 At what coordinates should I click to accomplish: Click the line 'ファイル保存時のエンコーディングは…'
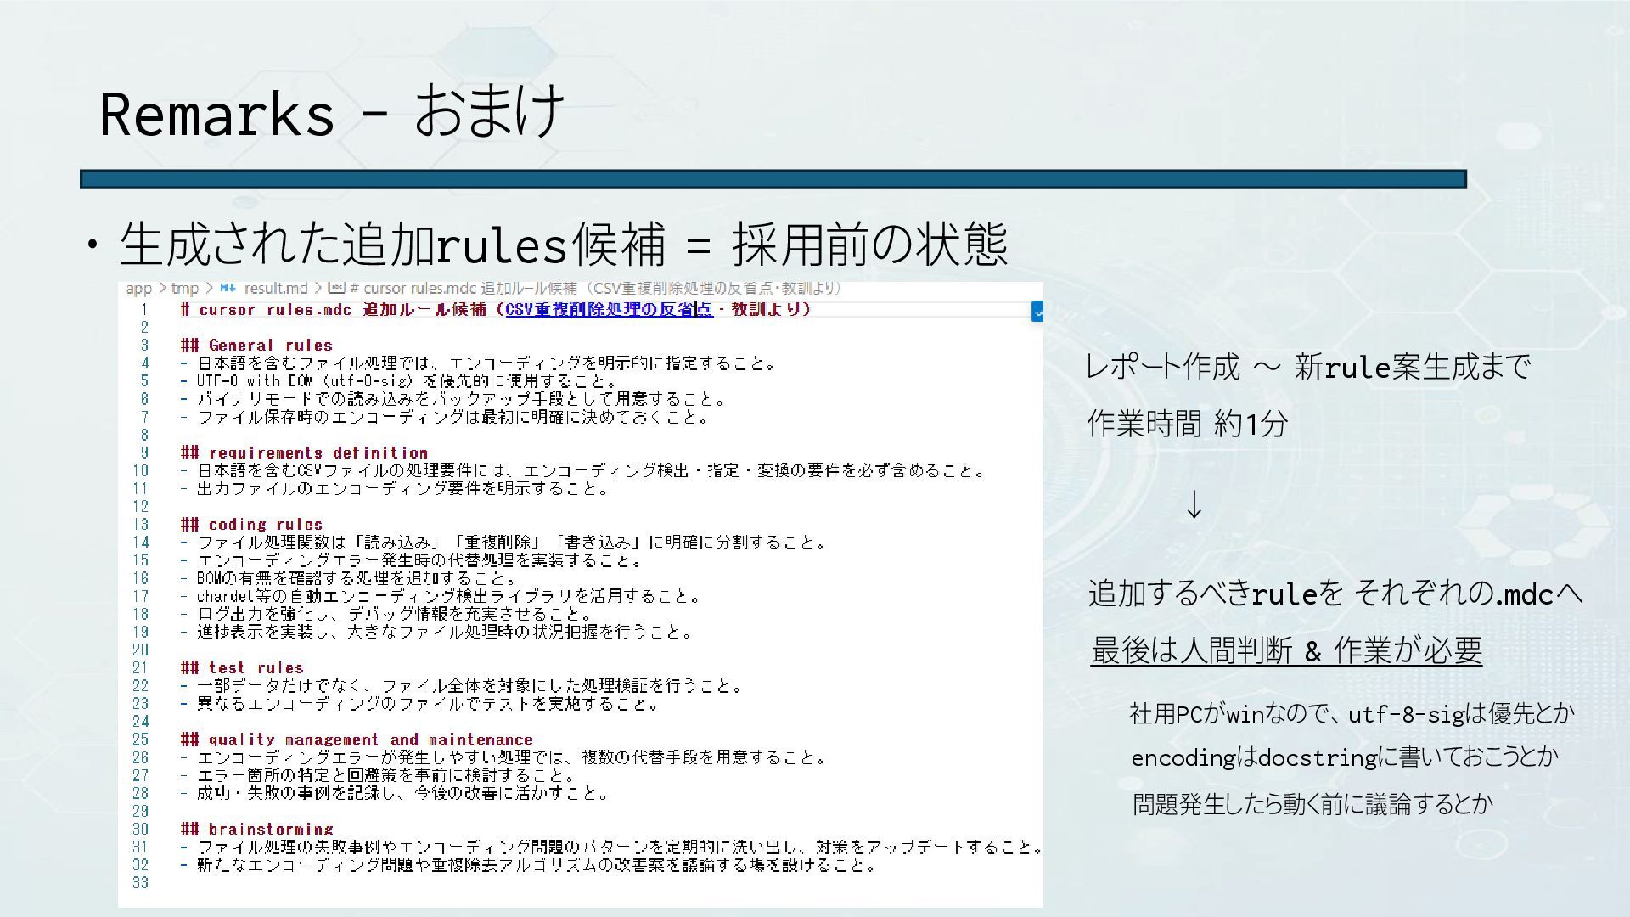446,417
